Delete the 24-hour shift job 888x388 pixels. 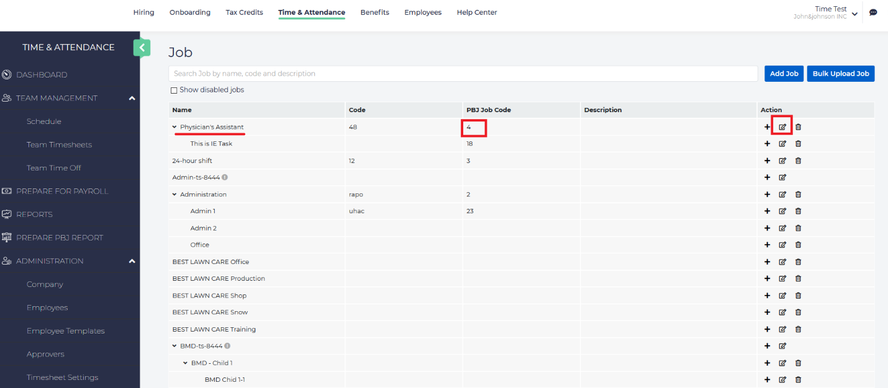[798, 161]
